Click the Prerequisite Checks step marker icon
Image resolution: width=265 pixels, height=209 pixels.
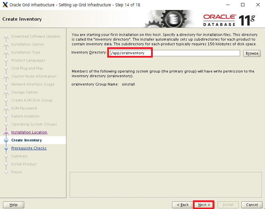tap(6, 148)
